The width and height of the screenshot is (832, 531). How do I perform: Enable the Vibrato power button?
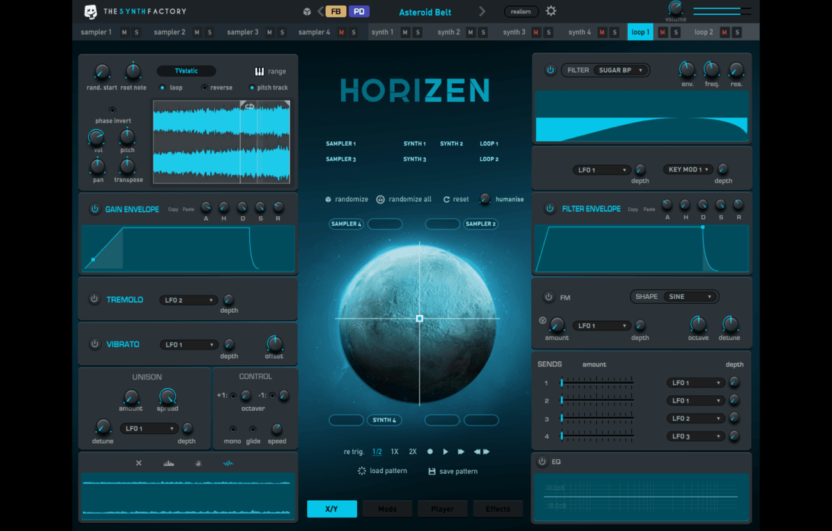pos(95,344)
